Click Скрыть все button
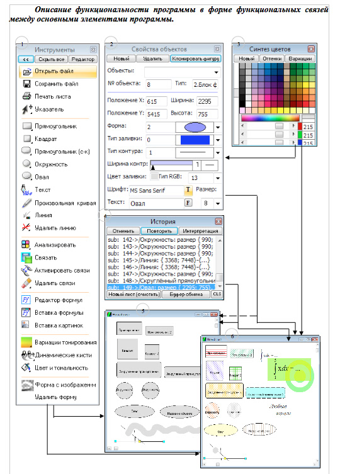Screen dimensions: 340x474 pos(52,59)
